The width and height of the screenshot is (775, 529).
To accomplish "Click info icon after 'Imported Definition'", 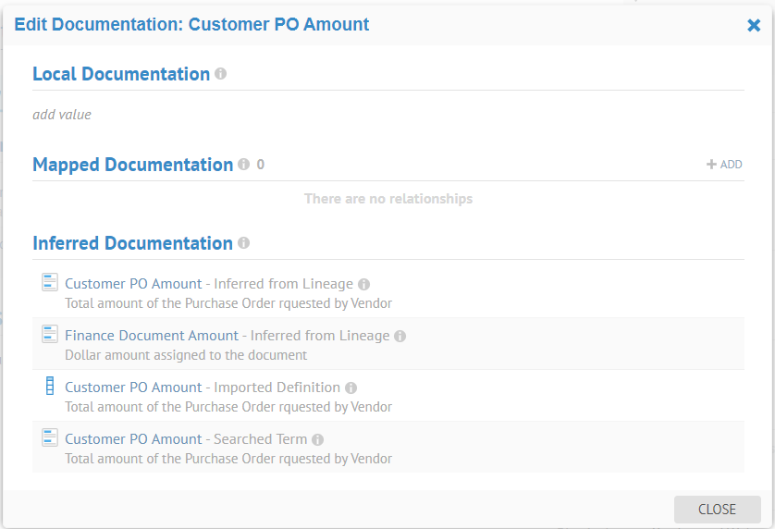I will (351, 388).
